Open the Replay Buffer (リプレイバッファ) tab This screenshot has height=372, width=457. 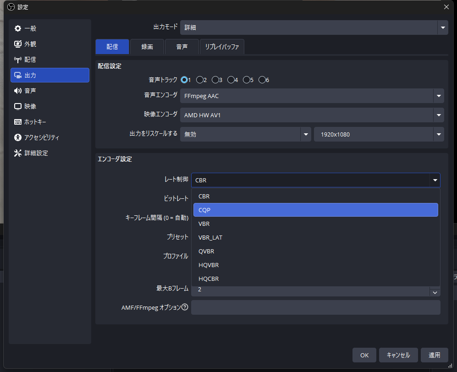tap(222, 47)
